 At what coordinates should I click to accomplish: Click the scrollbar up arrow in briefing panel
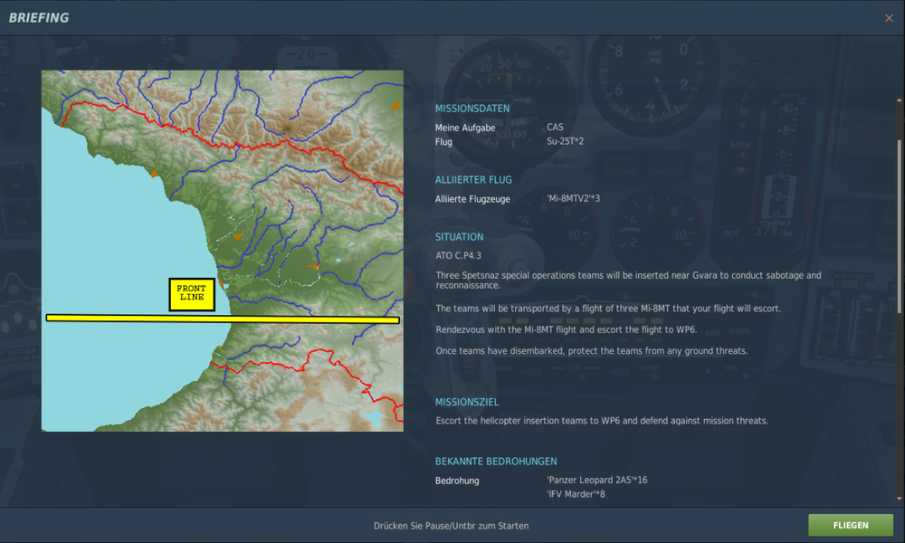900,100
